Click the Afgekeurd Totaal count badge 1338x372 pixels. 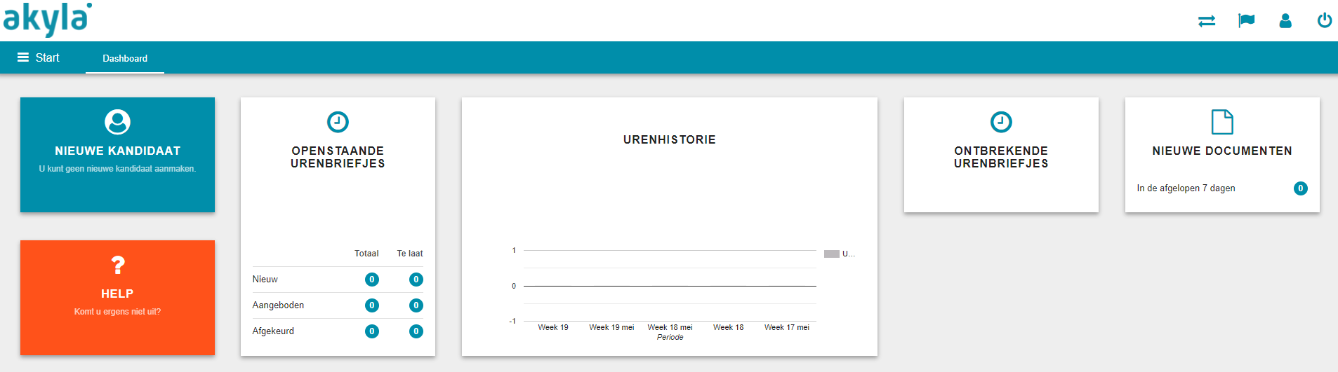[372, 331]
